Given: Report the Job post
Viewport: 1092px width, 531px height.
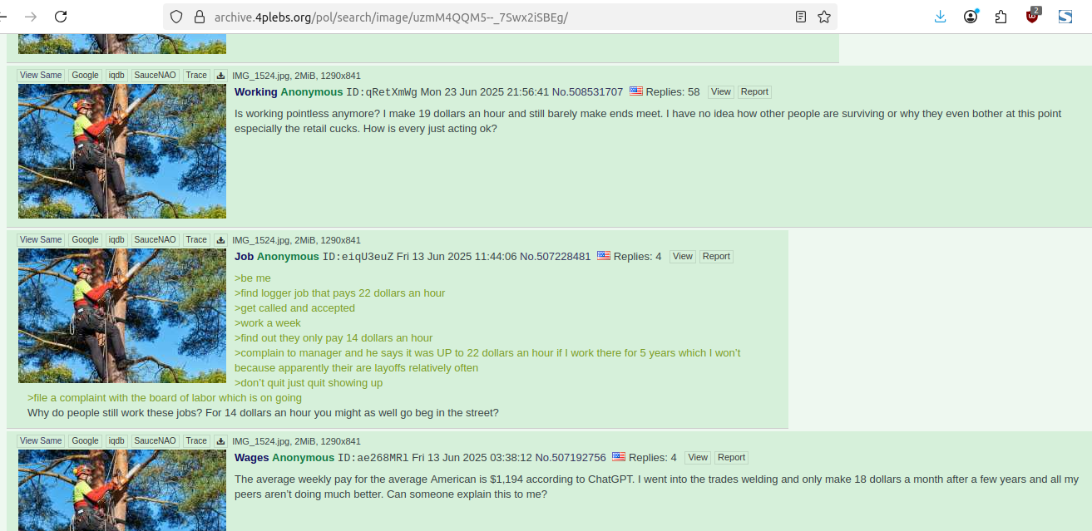Looking at the screenshot, I should point(716,257).
